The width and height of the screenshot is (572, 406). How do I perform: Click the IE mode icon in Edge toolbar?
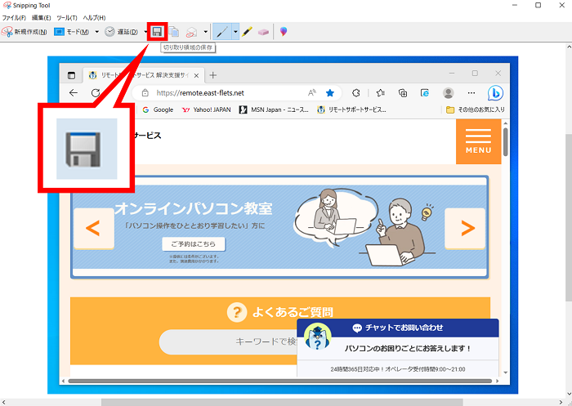point(425,93)
